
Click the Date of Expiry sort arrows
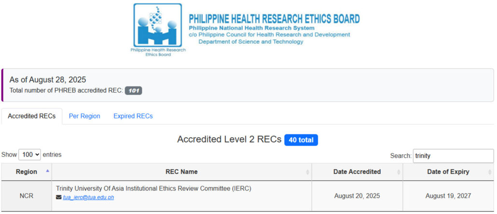click(x=490, y=172)
